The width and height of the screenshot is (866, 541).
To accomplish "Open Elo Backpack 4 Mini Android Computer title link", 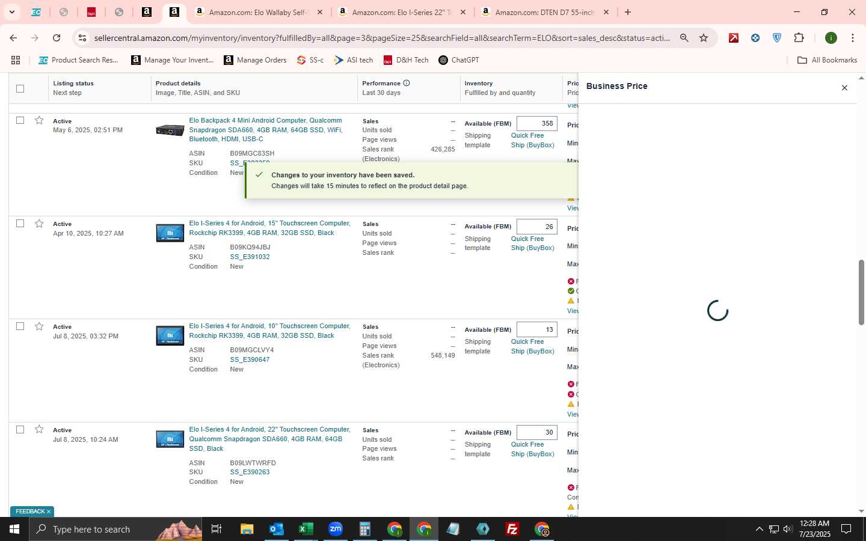I will [266, 130].
